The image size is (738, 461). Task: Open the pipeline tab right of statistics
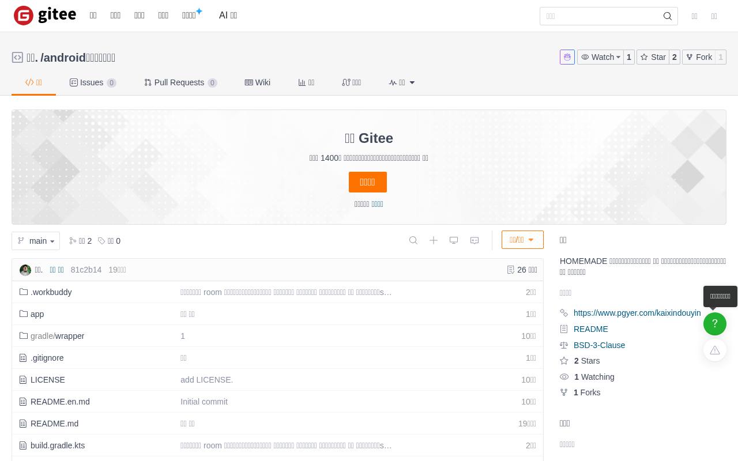tap(351, 82)
